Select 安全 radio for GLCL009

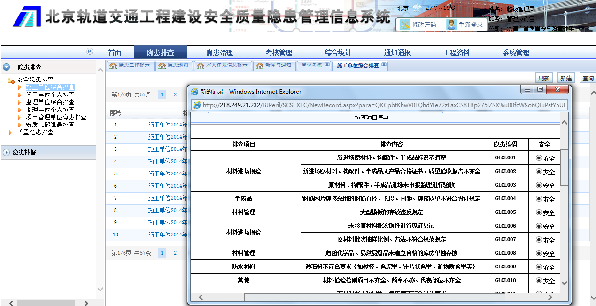pos(539,267)
